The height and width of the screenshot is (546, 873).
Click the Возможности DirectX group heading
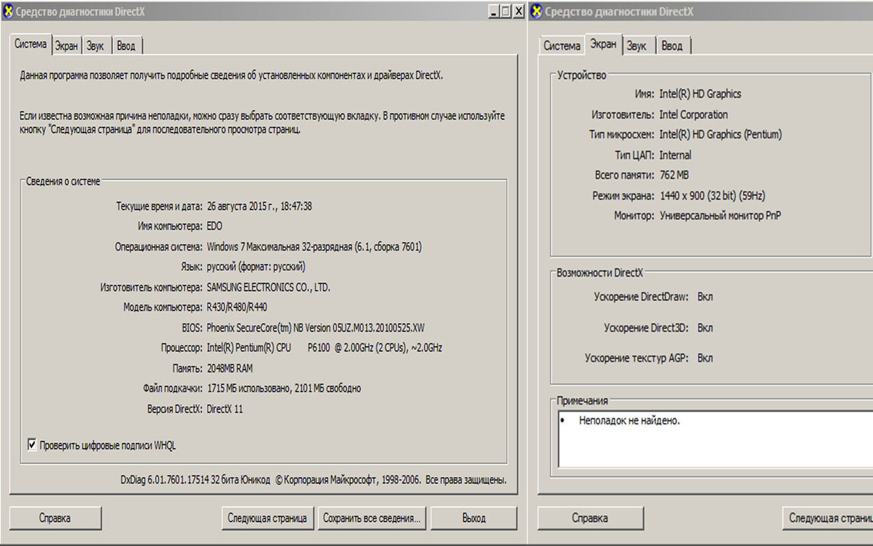tap(600, 272)
